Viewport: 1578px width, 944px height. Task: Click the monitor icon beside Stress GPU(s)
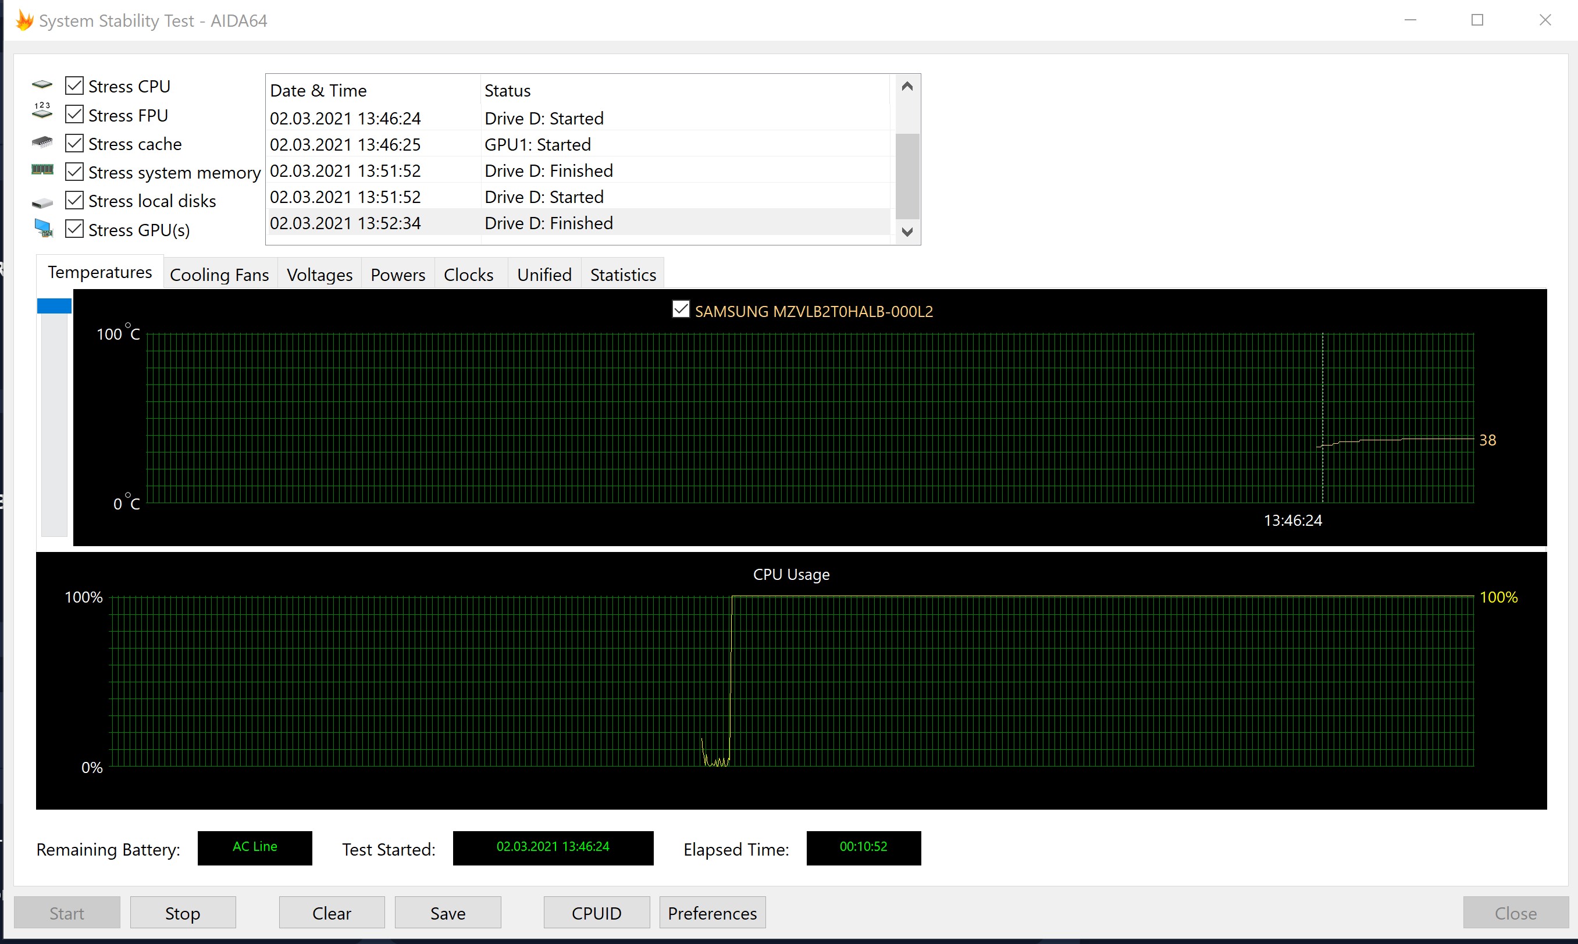pos(43,229)
